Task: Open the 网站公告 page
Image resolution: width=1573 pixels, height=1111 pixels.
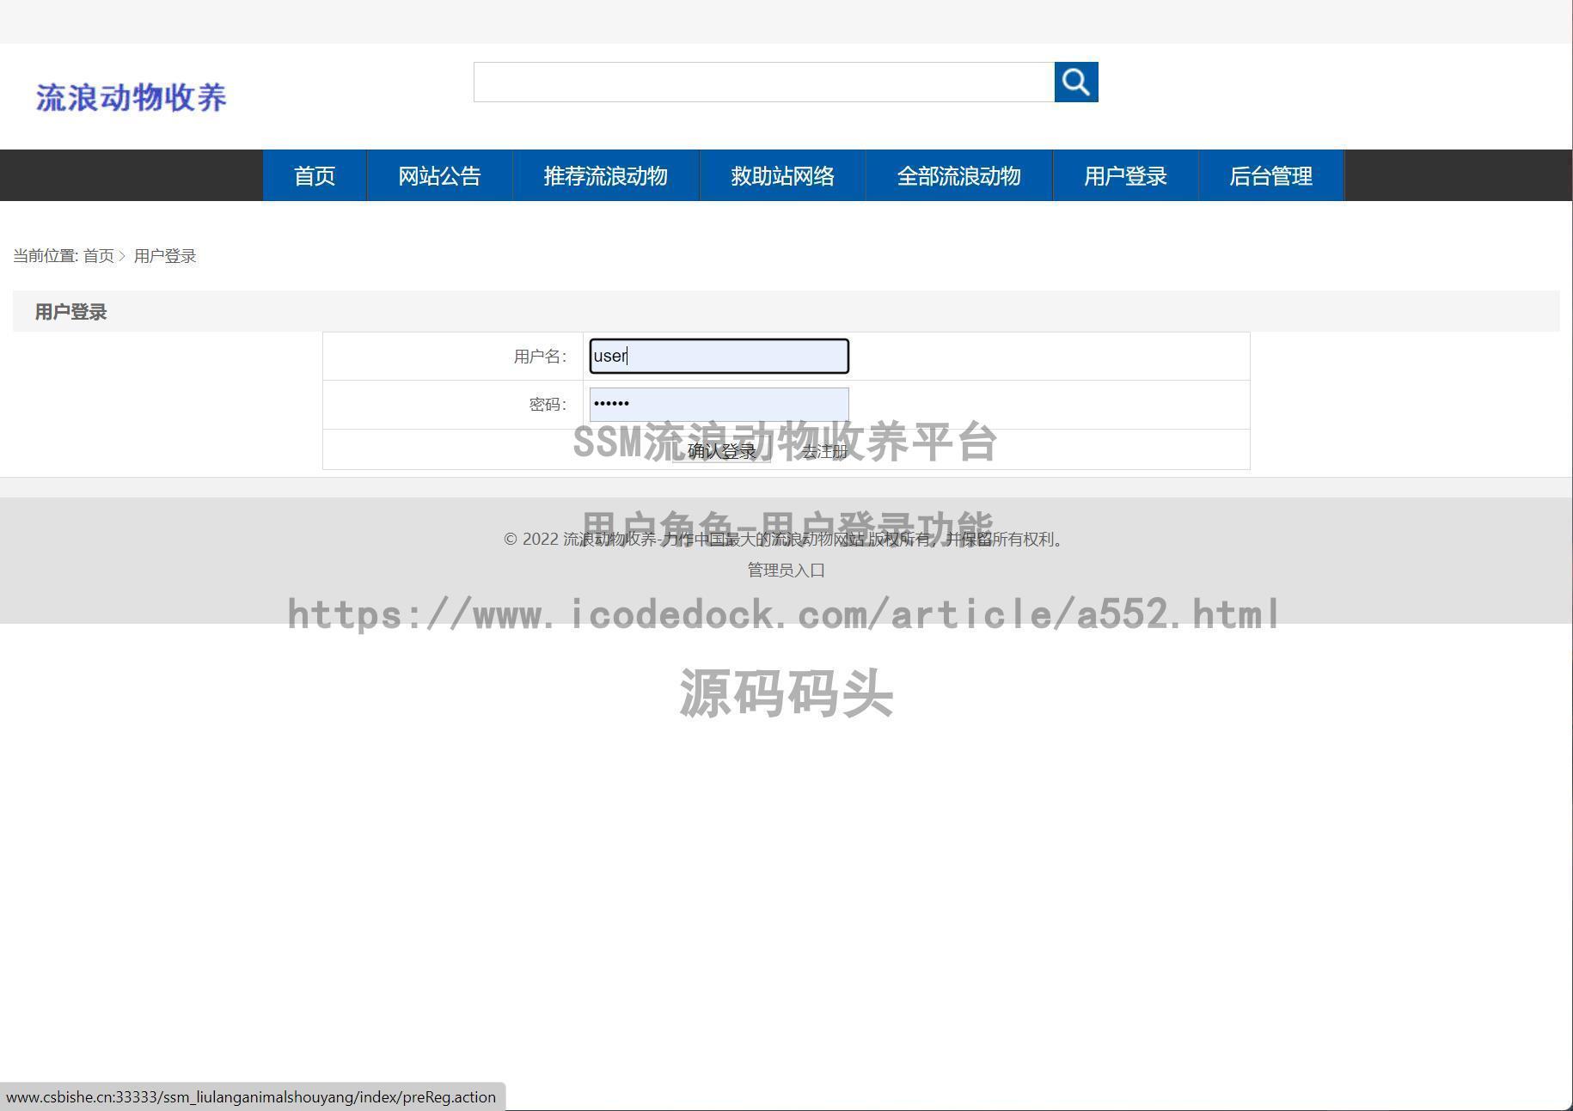Action: pyautogui.click(x=439, y=175)
